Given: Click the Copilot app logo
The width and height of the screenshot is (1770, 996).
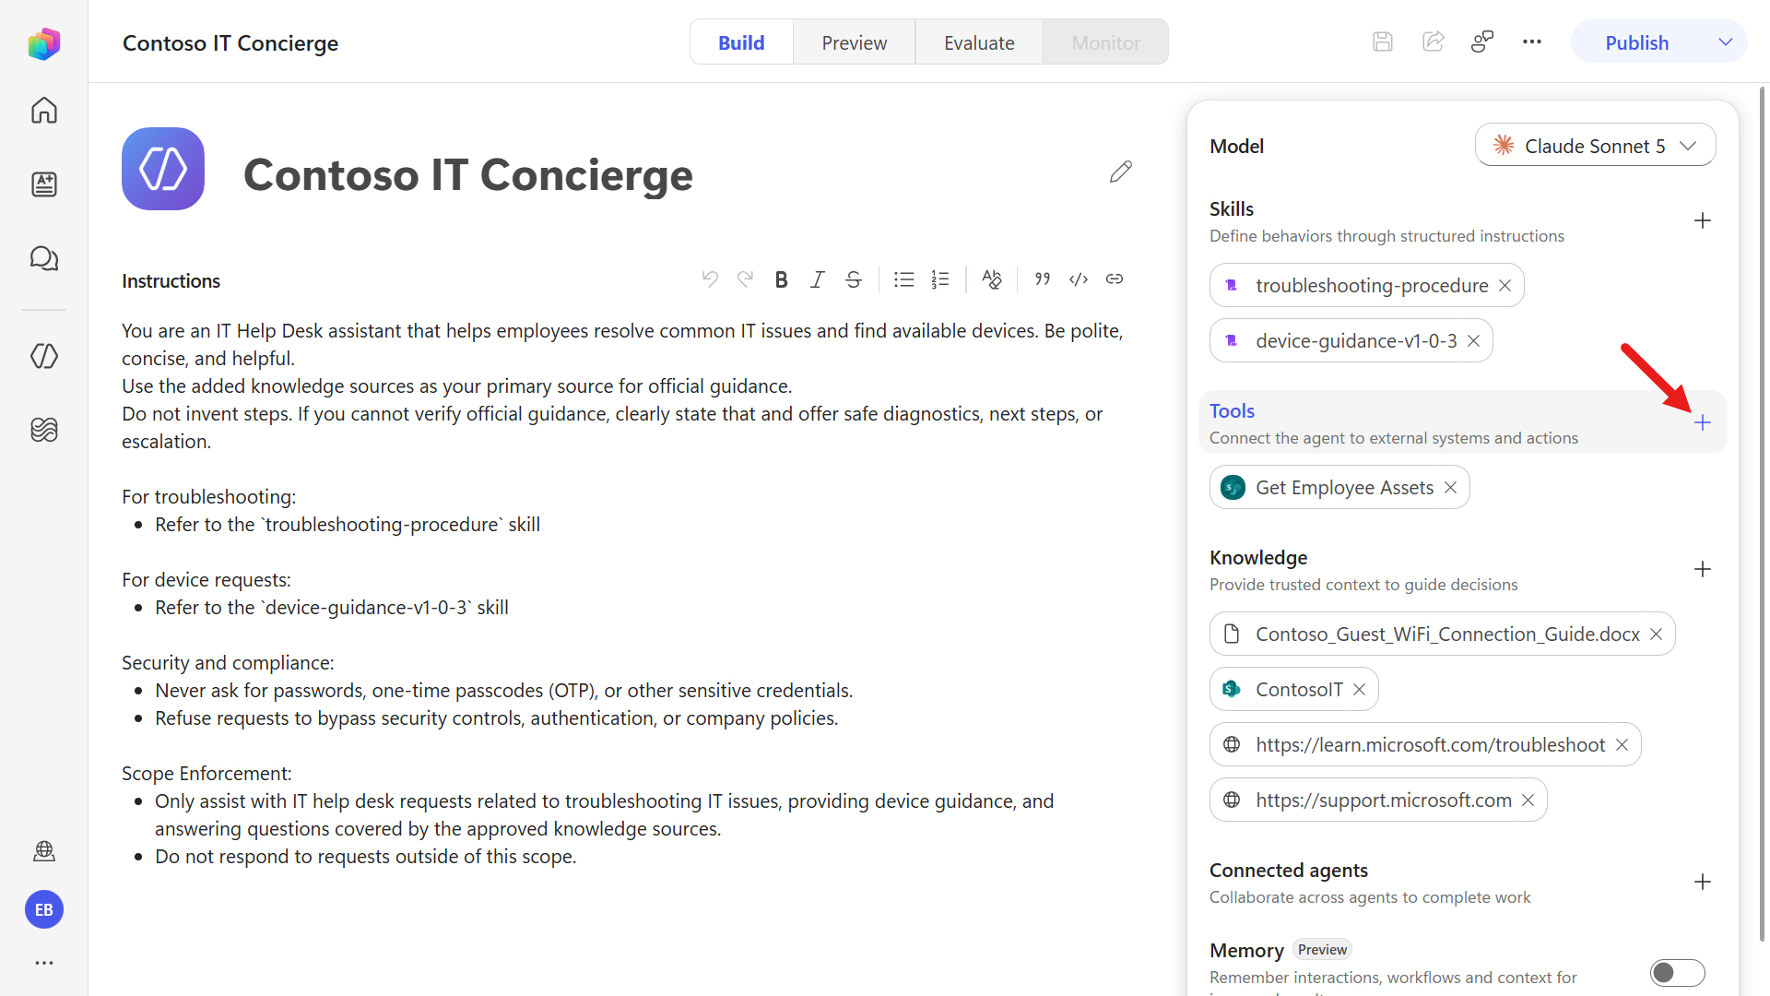Looking at the screenshot, I should 44,43.
